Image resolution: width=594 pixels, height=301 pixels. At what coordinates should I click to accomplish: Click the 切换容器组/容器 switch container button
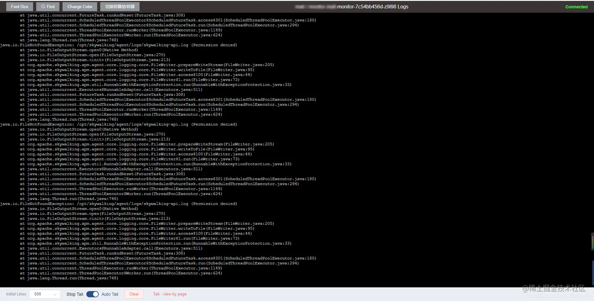pos(120,7)
